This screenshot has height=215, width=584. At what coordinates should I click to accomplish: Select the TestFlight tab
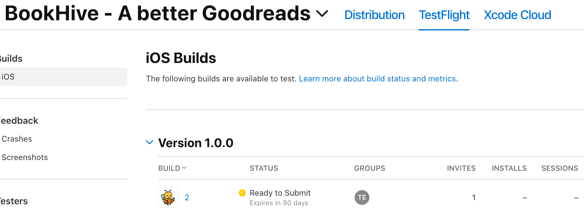pos(444,15)
